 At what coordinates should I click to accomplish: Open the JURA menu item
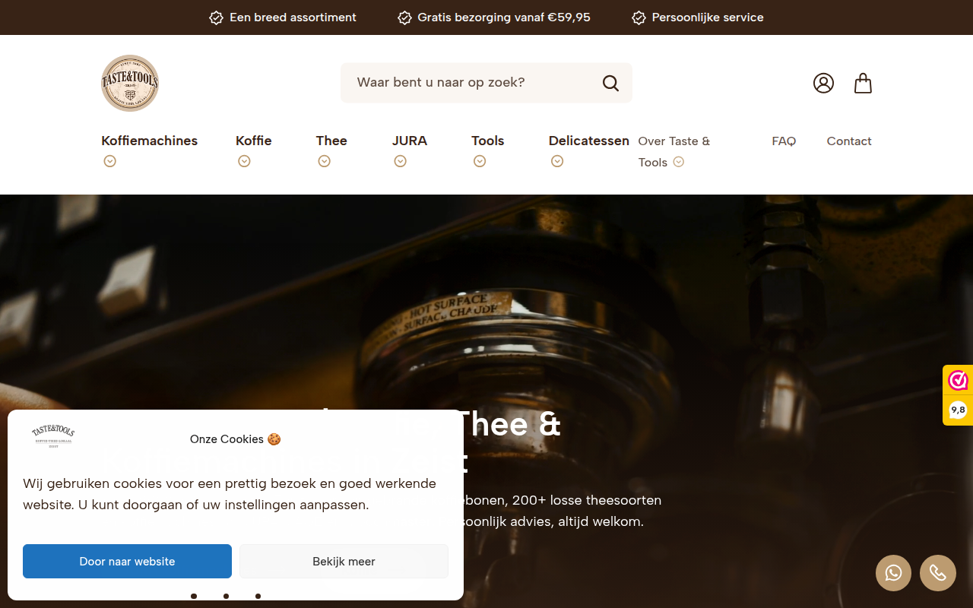click(410, 141)
